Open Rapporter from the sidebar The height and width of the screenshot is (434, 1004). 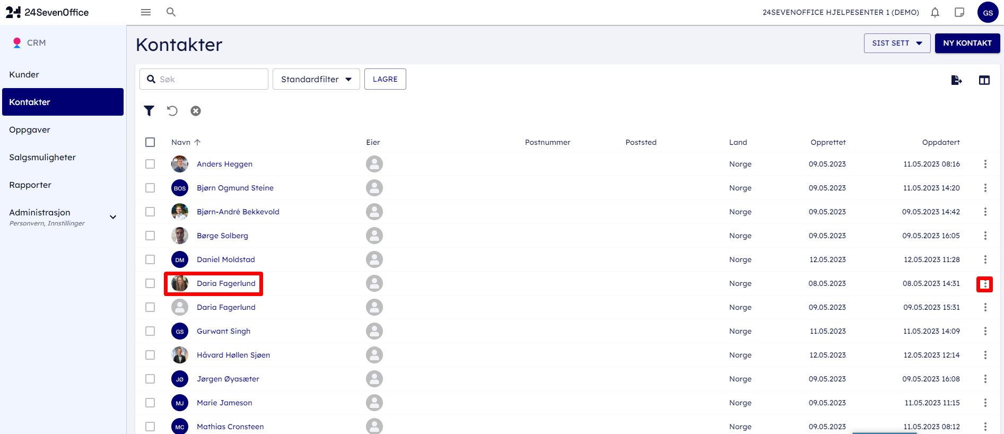tap(30, 185)
